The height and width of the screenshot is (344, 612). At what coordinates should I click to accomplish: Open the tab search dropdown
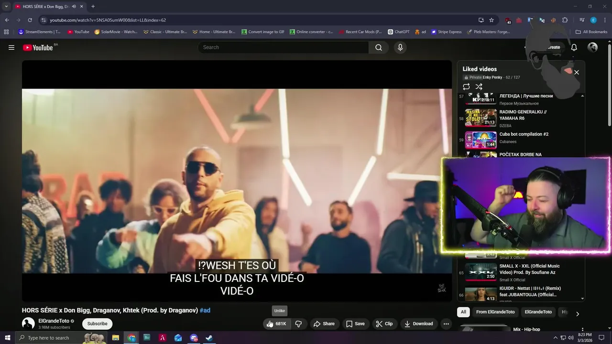[x=6, y=7]
